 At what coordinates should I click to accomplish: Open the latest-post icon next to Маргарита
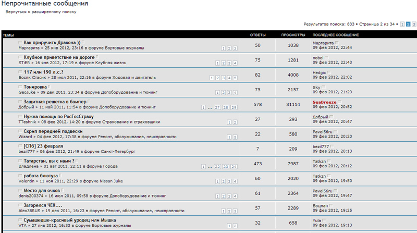337,43
